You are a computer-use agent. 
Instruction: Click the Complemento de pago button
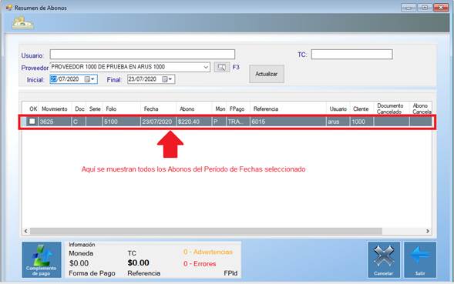pyautogui.click(x=42, y=259)
